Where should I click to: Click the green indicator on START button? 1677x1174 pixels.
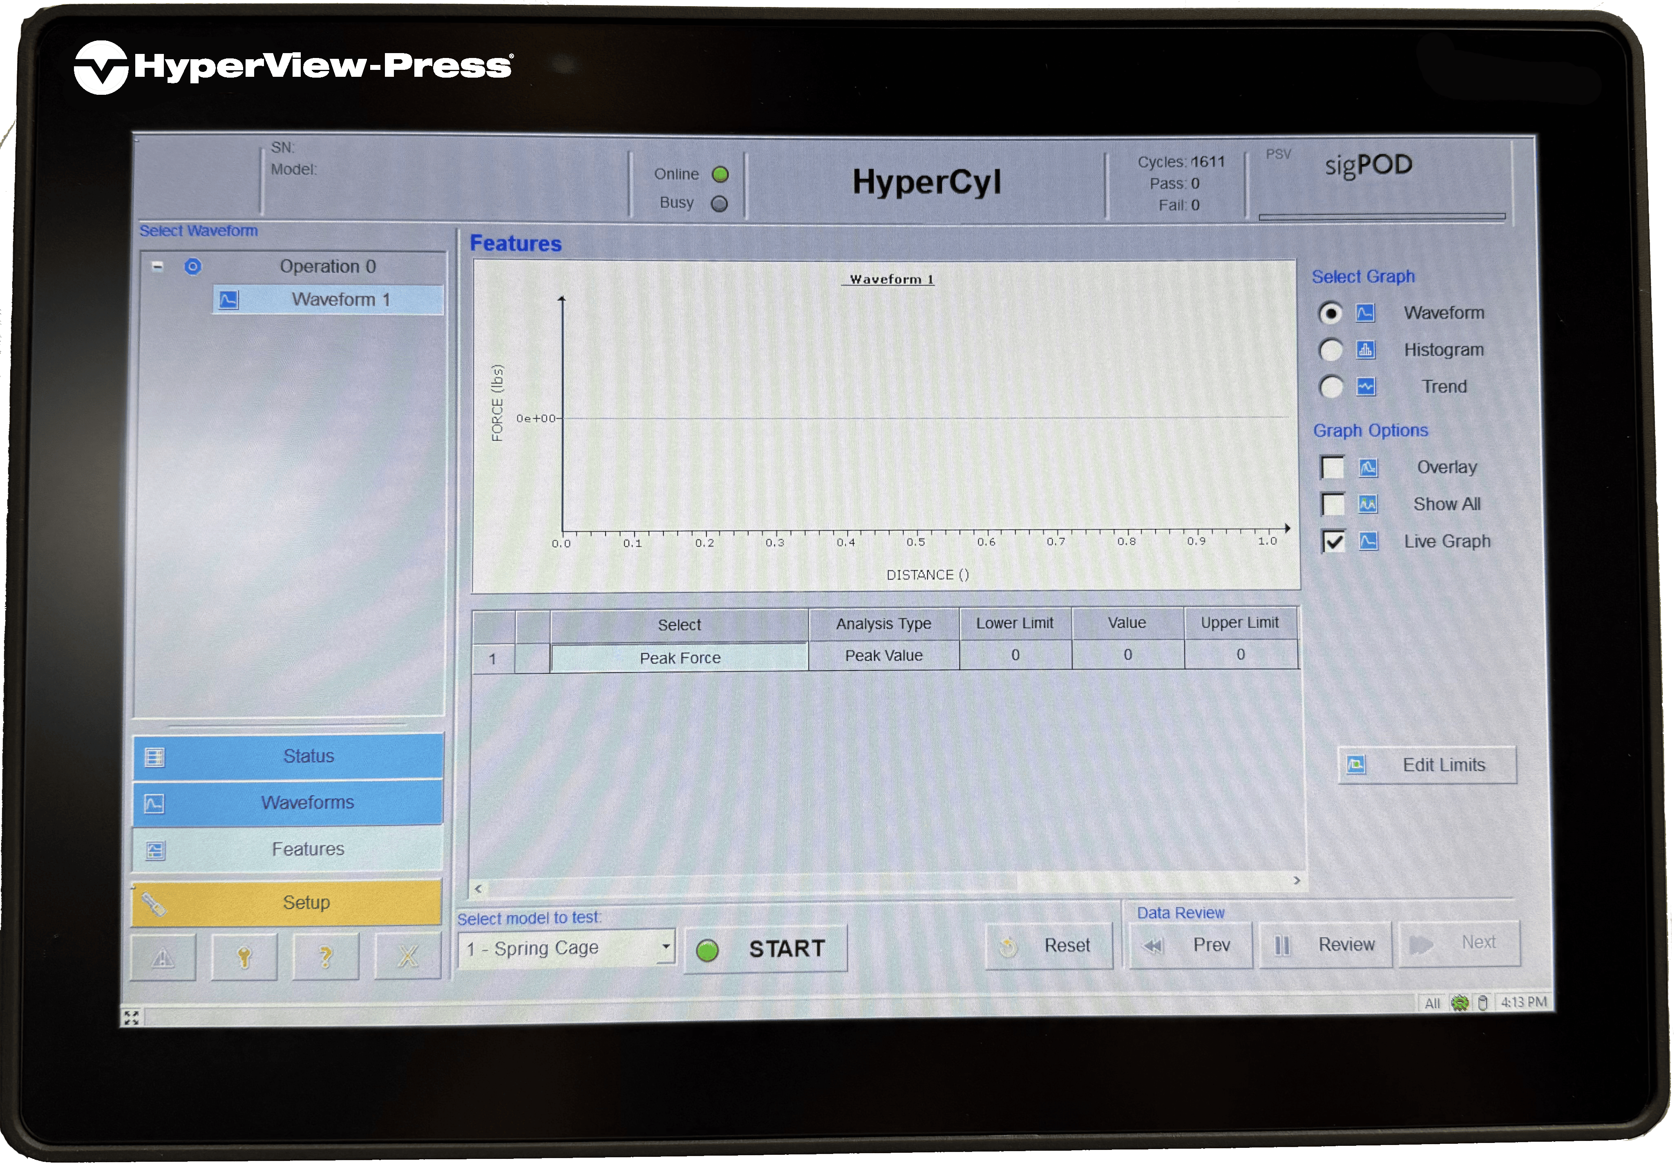[708, 951]
